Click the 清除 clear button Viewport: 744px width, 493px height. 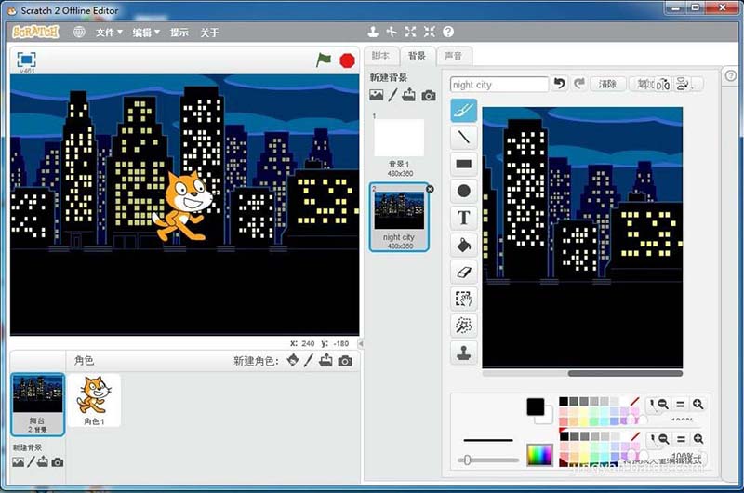point(608,84)
